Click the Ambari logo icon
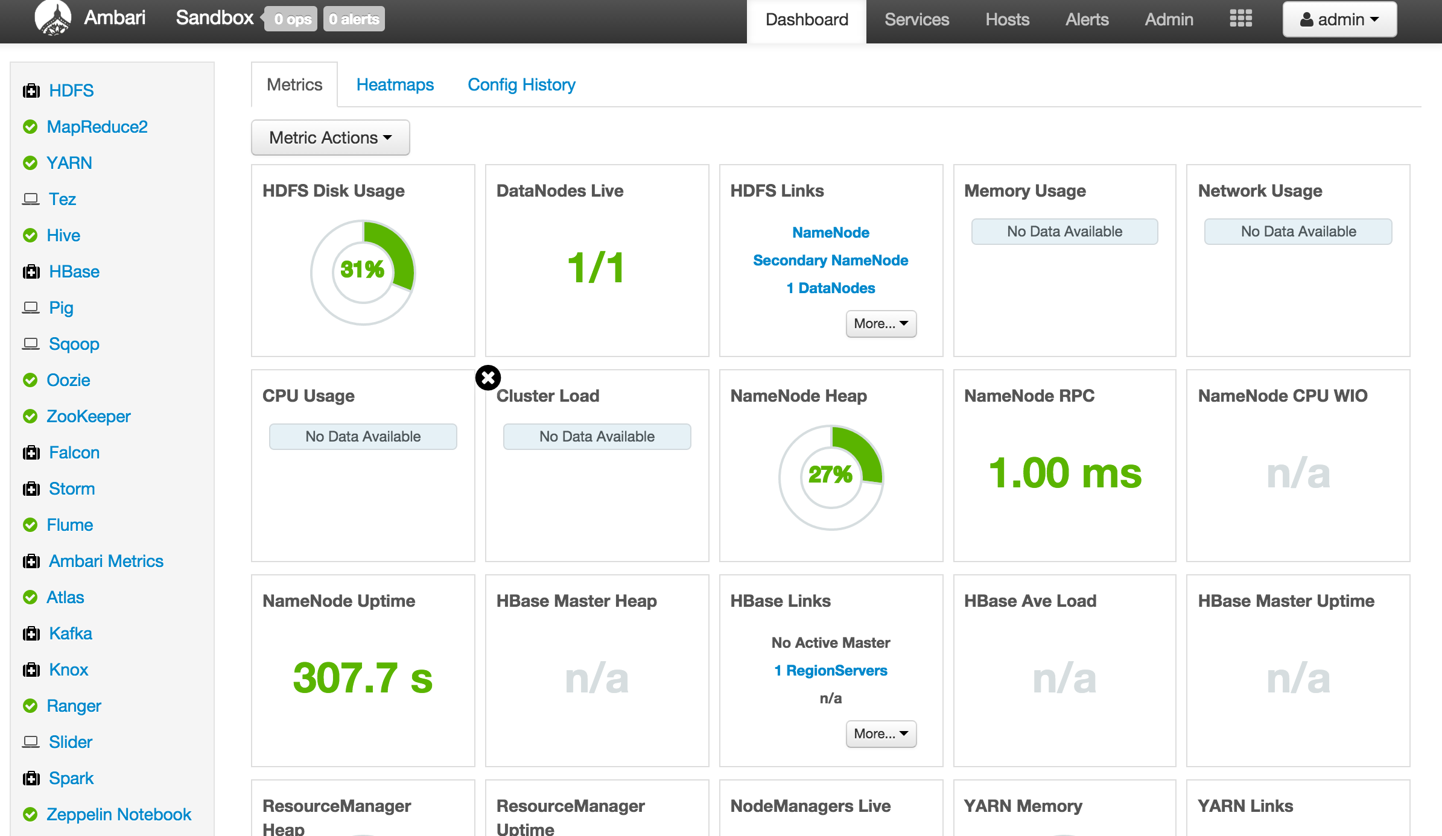 (53, 18)
